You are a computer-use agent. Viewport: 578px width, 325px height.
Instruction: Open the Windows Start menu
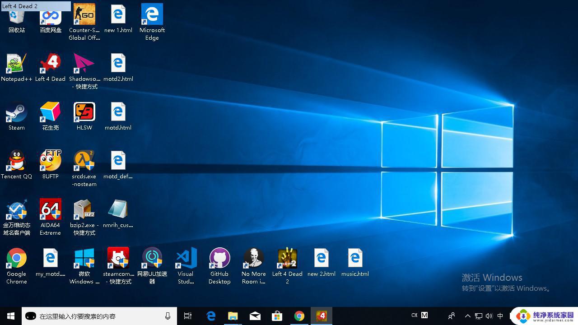click(11, 316)
